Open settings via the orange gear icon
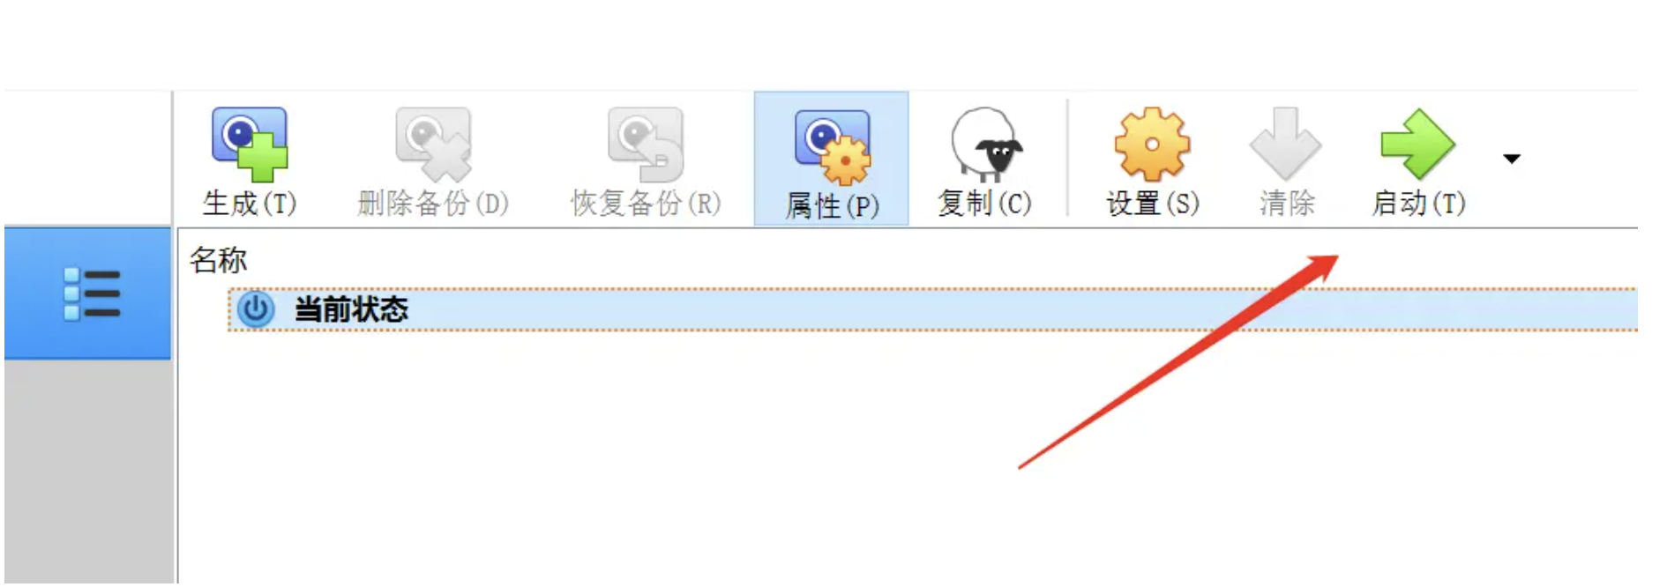Screen dimensions: 1667x587 coord(1152,144)
